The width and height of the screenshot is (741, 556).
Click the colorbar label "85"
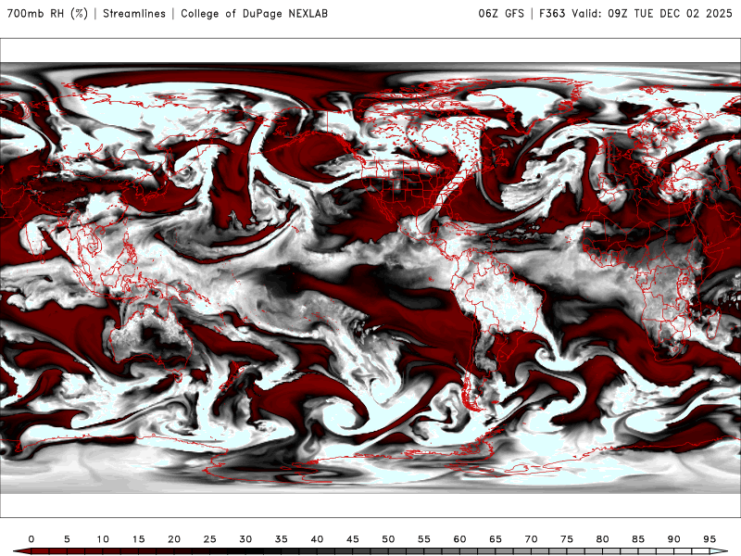[638, 539]
